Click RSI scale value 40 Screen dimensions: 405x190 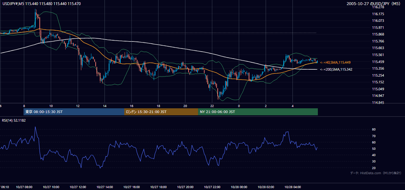tap(374, 155)
